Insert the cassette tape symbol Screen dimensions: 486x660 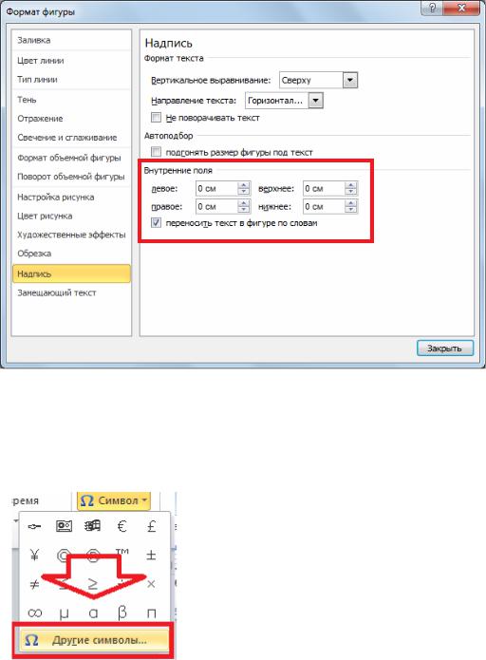click(x=64, y=526)
